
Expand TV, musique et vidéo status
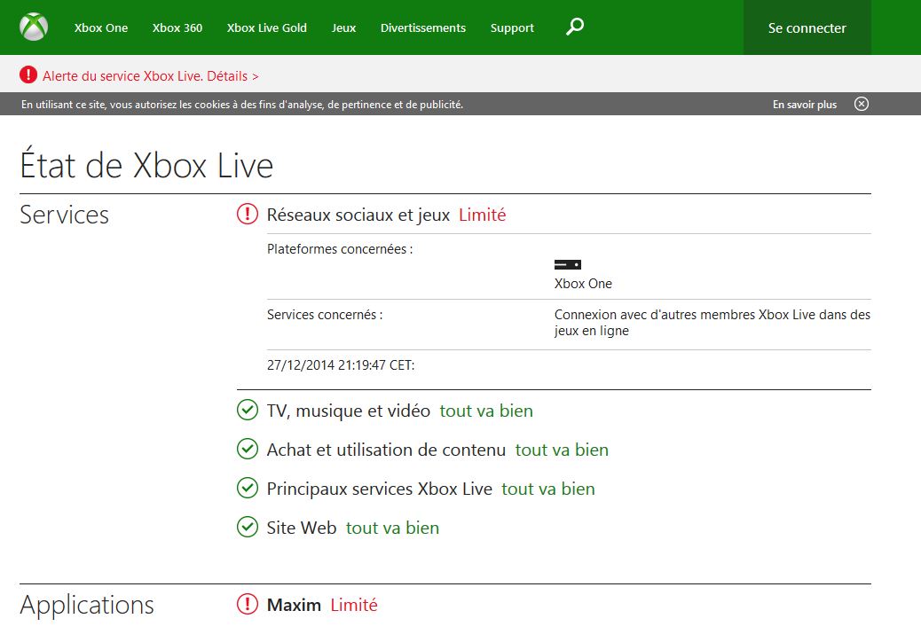tap(349, 411)
